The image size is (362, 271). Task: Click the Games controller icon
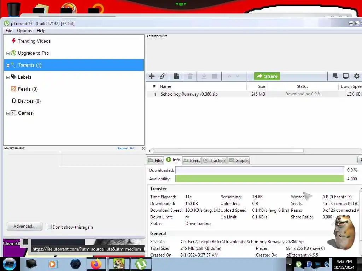point(14,113)
